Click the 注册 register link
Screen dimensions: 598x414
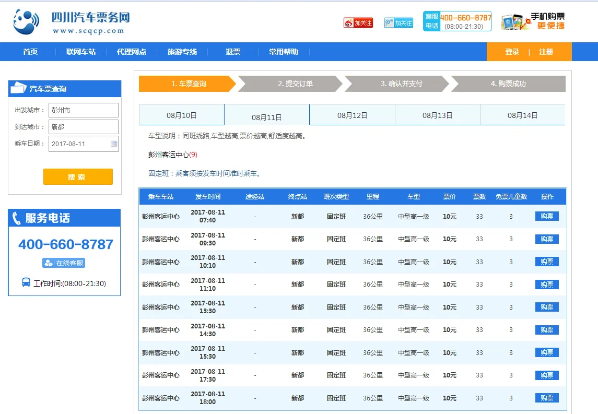547,51
